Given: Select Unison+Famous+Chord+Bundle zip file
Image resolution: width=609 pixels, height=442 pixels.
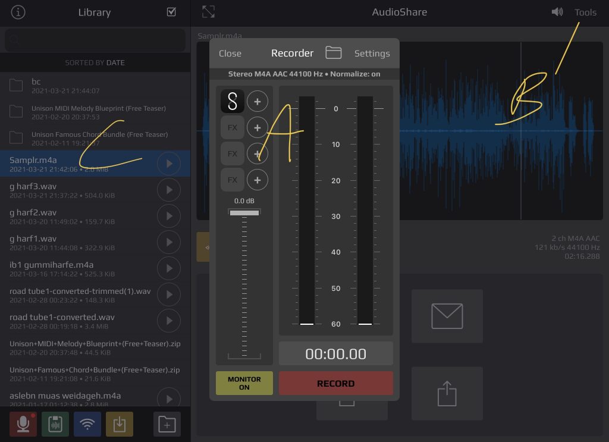Looking at the screenshot, I should 95,374.
